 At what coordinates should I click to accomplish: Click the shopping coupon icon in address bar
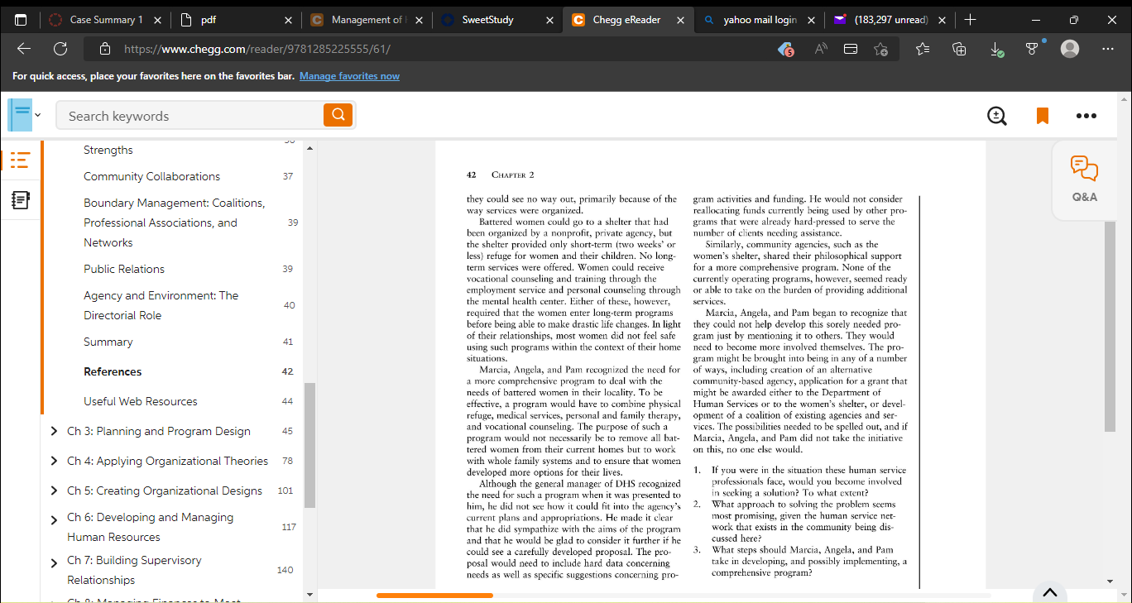point(786,50)
